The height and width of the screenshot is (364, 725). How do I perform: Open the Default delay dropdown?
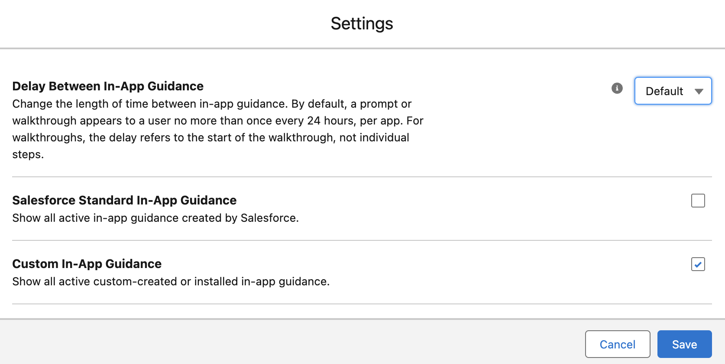point(673,91)
